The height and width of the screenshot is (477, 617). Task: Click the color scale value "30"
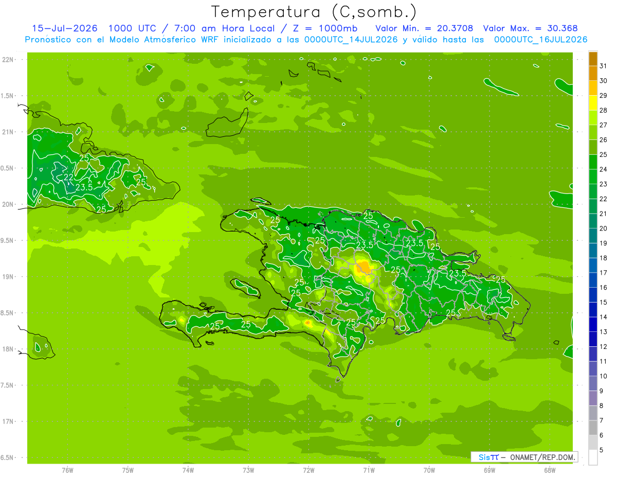coord(604,81)
